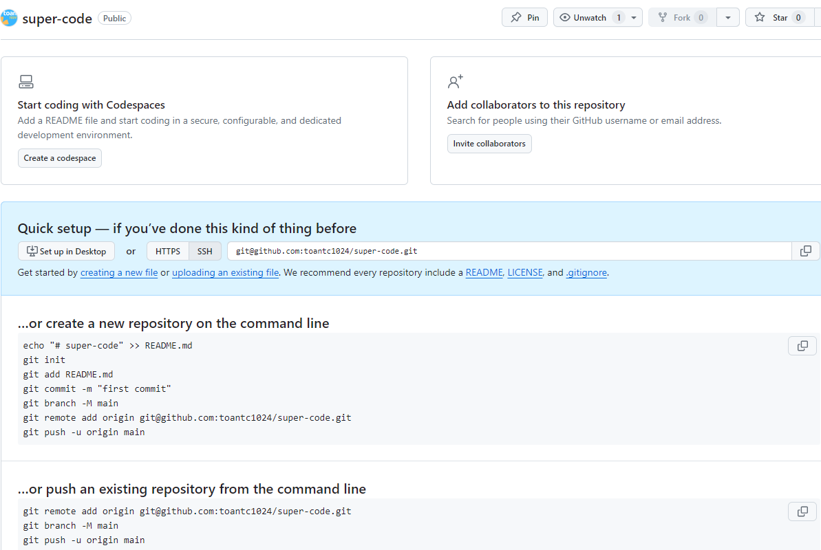Select the HTTPS clone URL option

point(167,251)
